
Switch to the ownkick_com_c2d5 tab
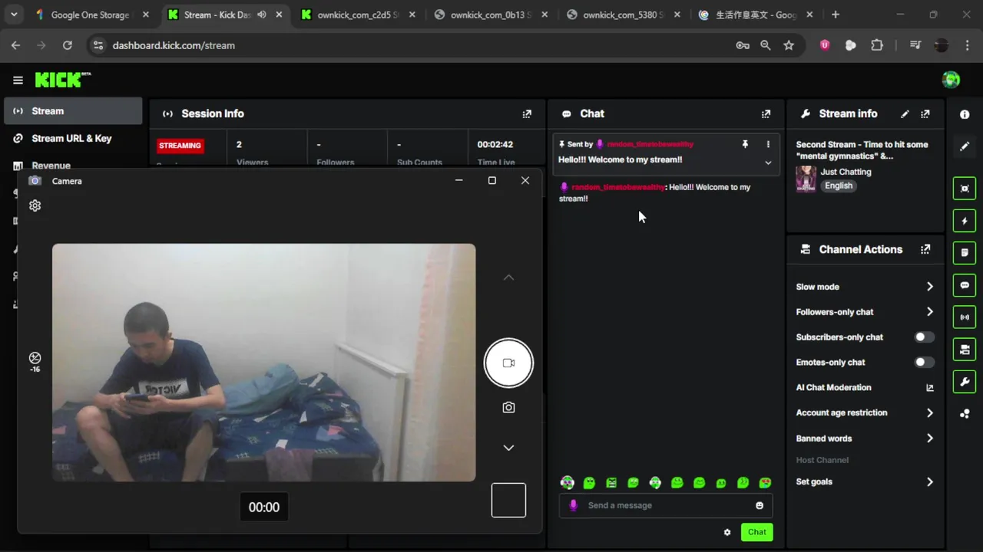tap(358, 15)
